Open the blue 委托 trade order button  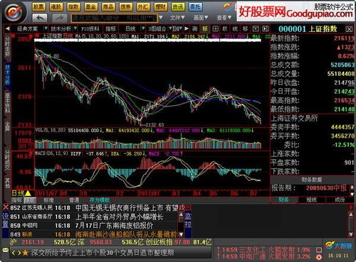195,7
